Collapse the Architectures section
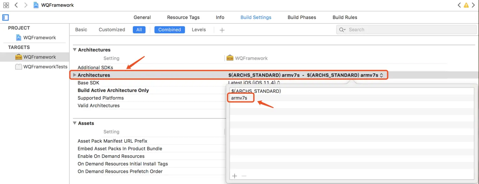The image size is (479, 184). [x=75, y=50]
